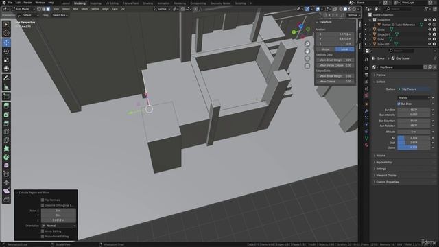Screen dimensions: 439x247
Task: Select the Shear tool
Action: [x=6, y=191]
